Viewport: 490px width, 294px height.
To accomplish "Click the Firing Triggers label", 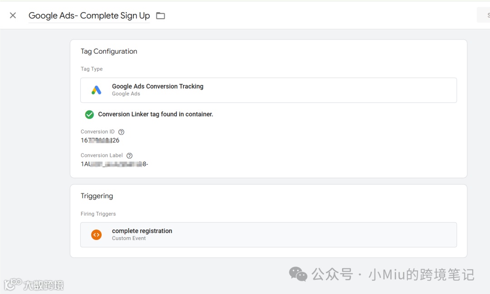I will [x=98, y=214].
